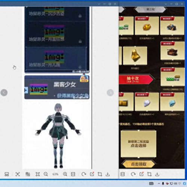Click the 抽十次 red button in right window
The image size is (187, 187).
click(137, 80)
